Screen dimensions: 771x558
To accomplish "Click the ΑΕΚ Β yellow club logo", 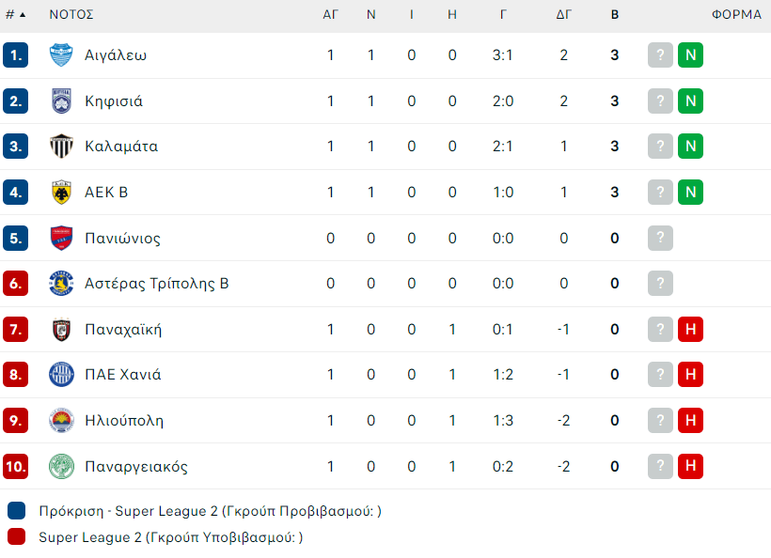I will [x=61, y=193].
